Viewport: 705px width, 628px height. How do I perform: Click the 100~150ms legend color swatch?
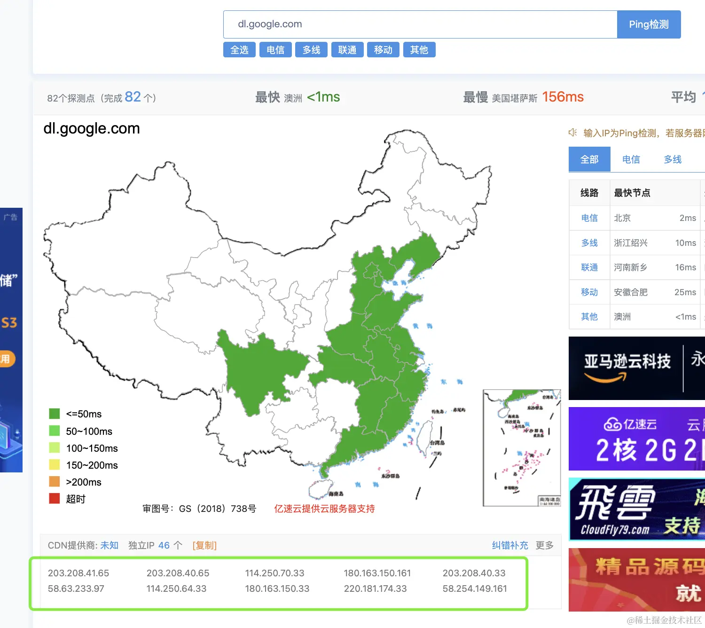(x=55, y=448)
